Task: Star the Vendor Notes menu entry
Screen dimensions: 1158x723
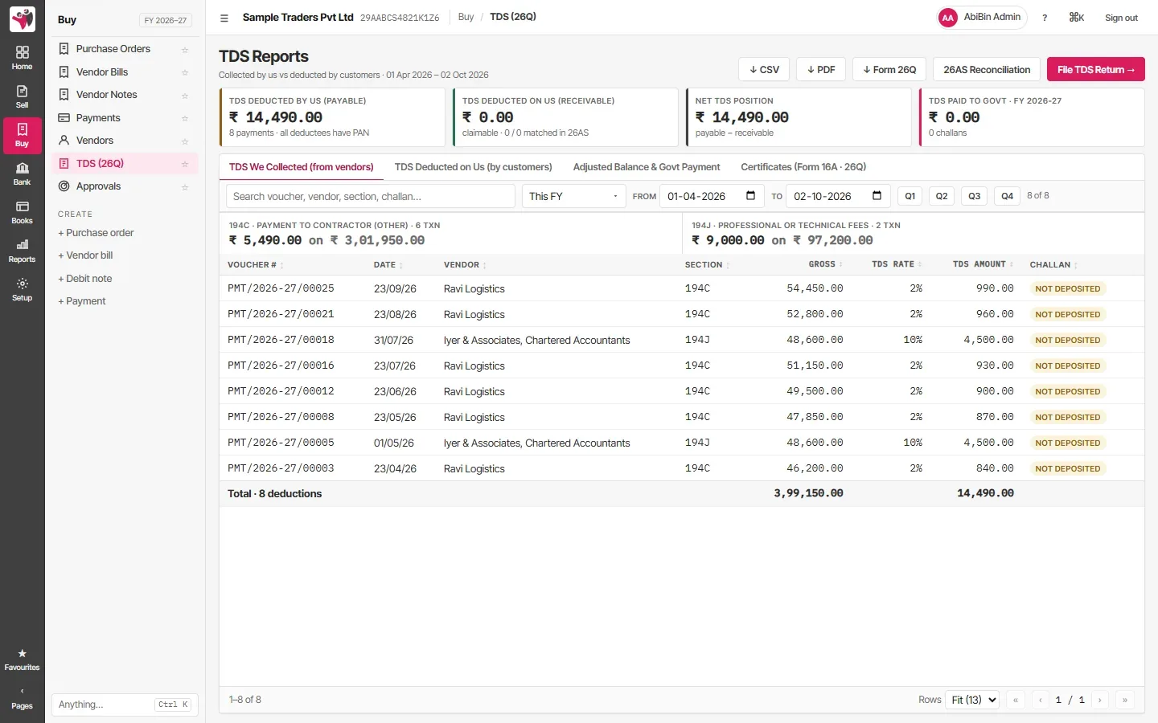Action: (x=185, y=96)
